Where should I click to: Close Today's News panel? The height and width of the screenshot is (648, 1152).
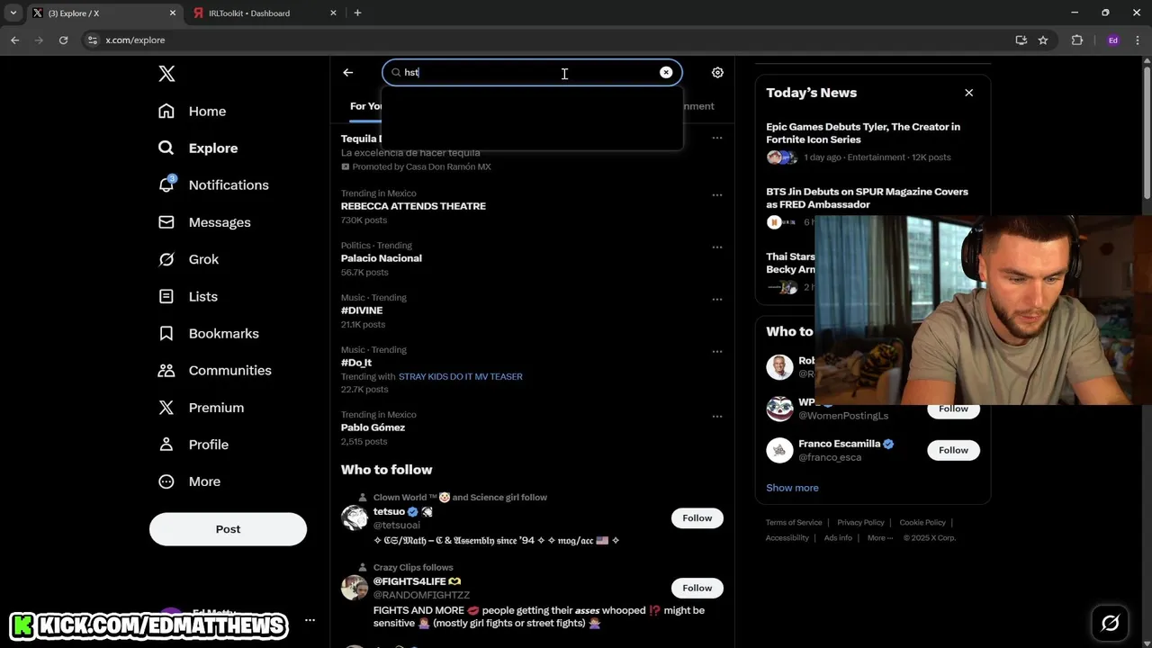pyautogui.click(x=969, y=93)
